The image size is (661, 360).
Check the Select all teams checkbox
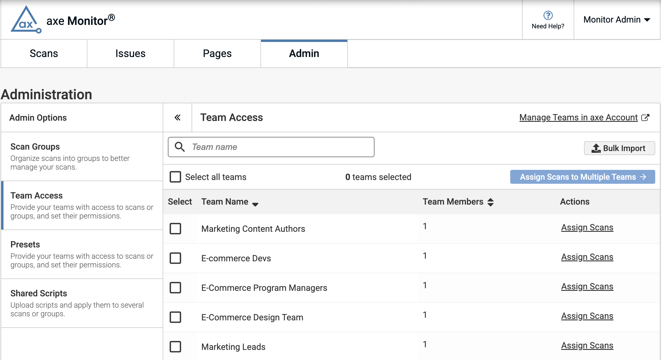pos(175,177)
